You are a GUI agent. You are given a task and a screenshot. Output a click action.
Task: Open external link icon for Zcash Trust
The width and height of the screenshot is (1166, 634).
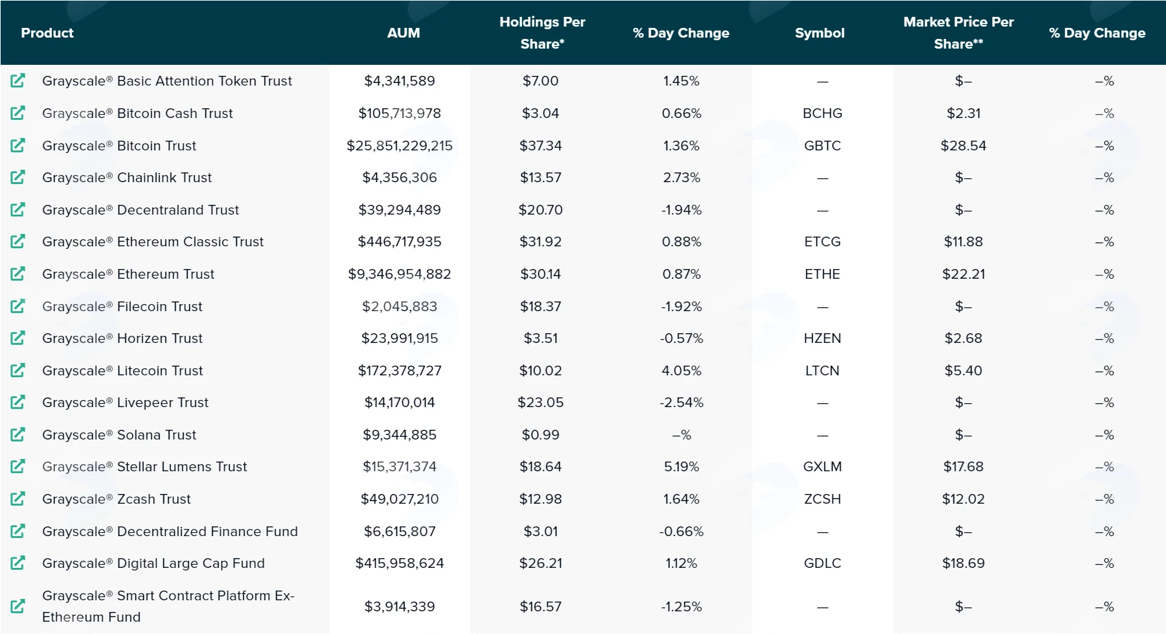click(18, 499)
